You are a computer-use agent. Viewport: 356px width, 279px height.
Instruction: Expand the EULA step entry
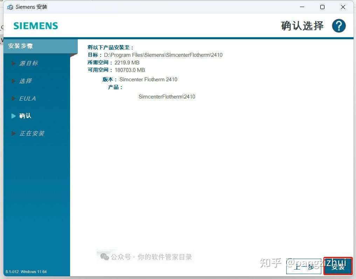tap(27, 98)
